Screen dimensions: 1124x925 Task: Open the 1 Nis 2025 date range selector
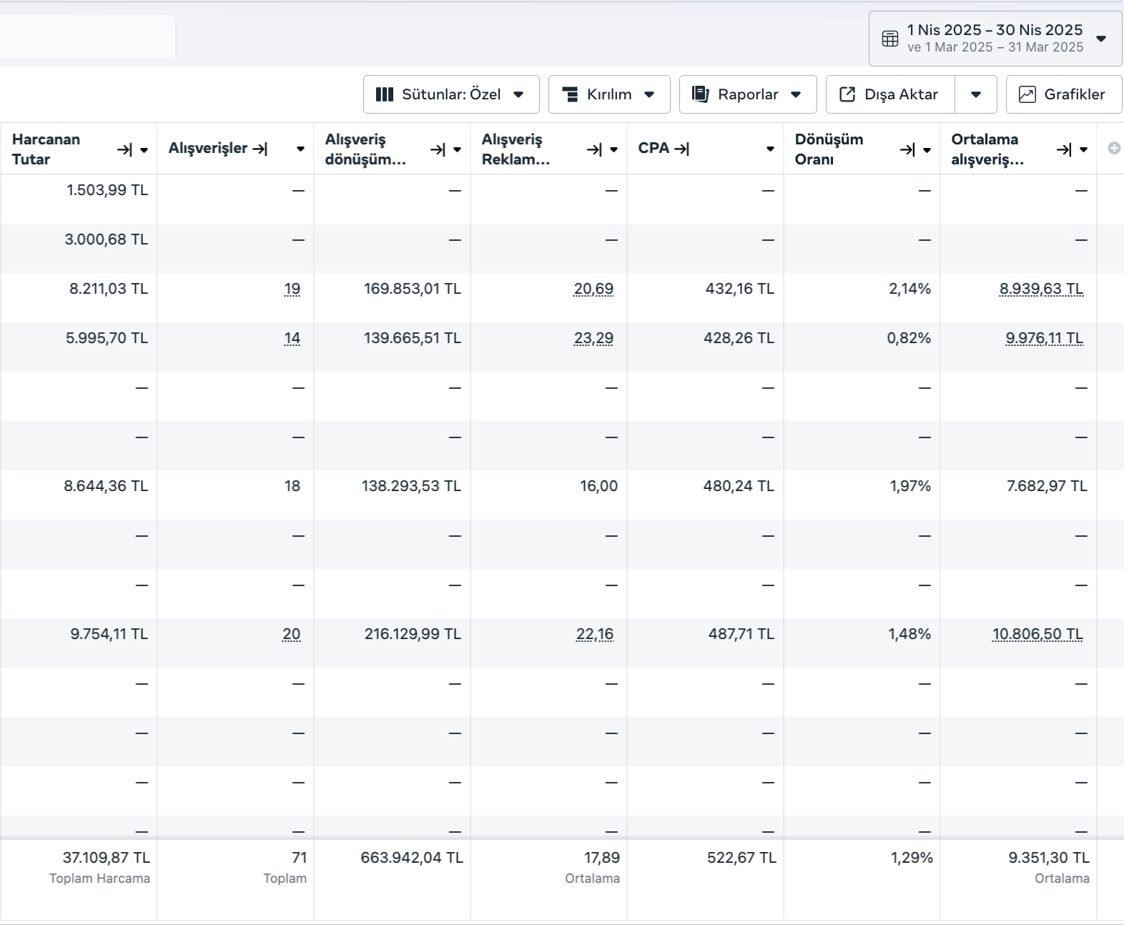click(995, 39)
